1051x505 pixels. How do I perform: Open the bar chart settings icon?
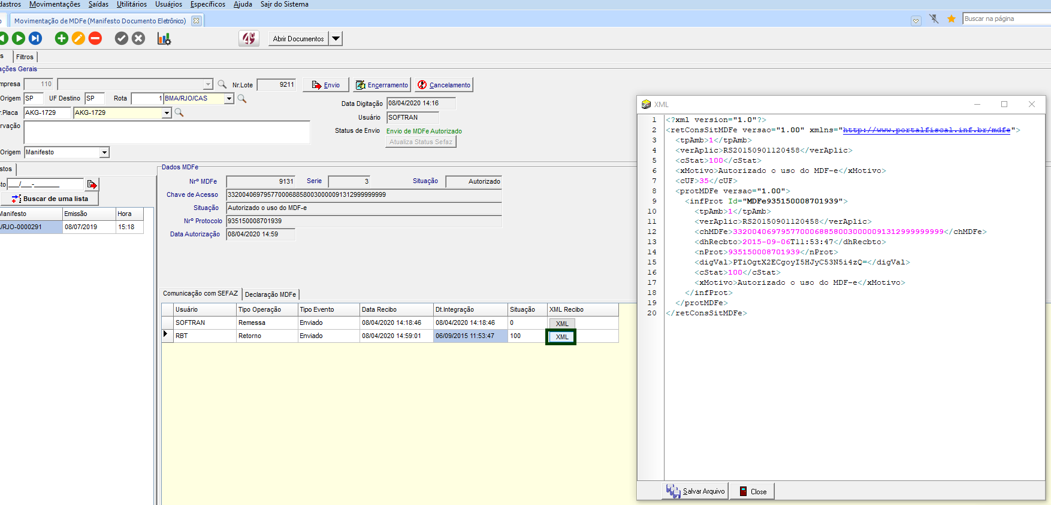(164, 39)
